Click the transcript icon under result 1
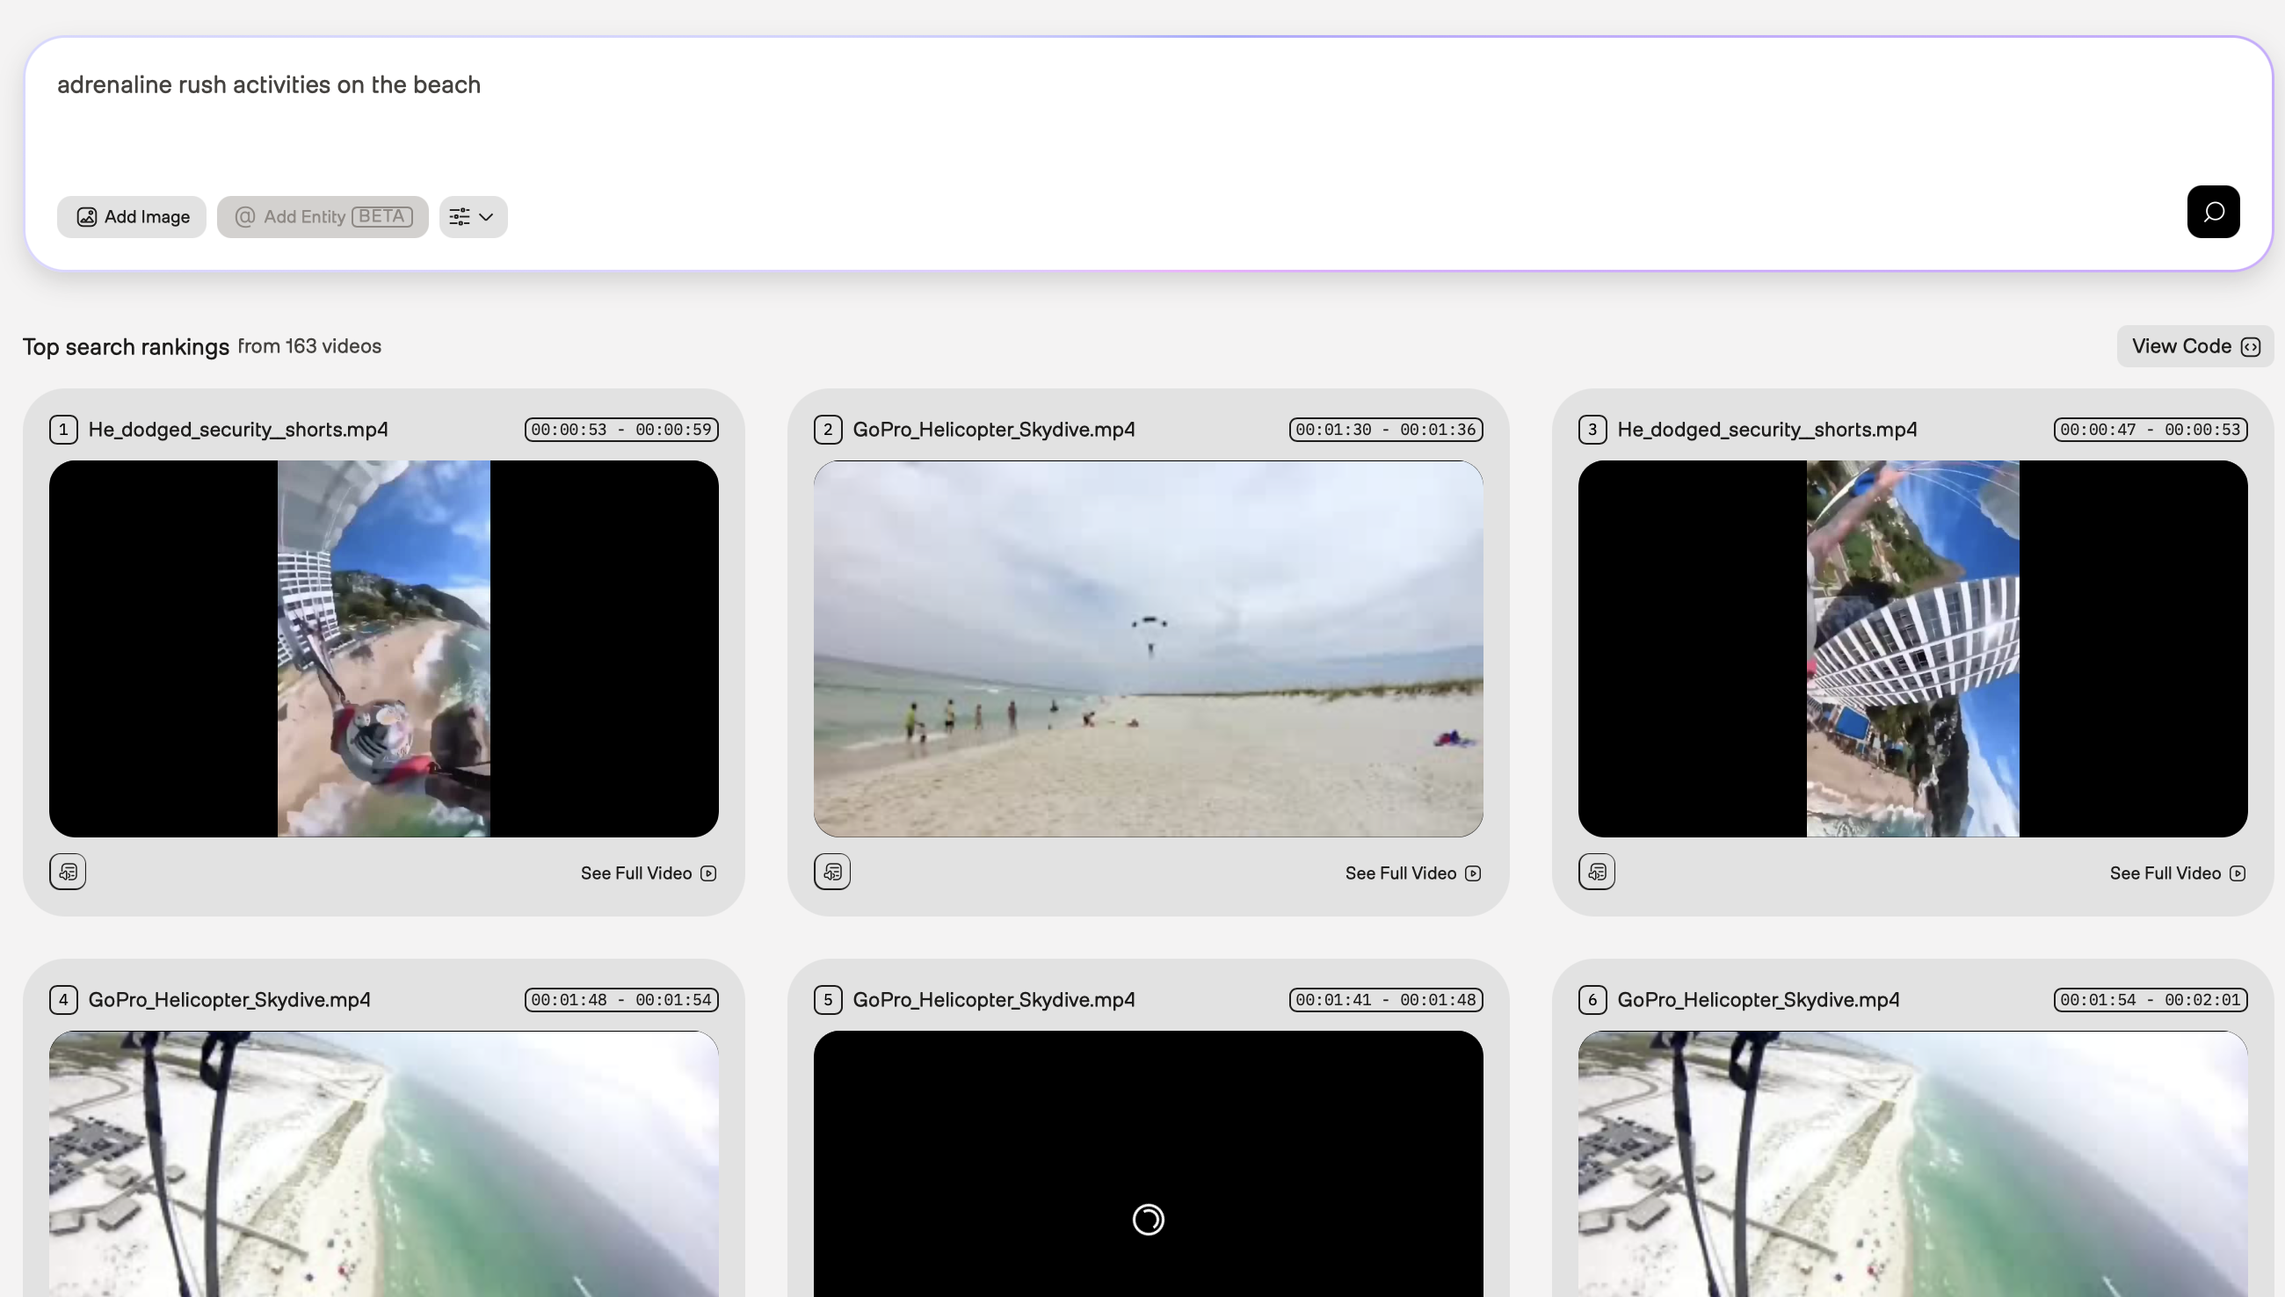Viewport: 2285px width, 1297px height. click(68, 872)
